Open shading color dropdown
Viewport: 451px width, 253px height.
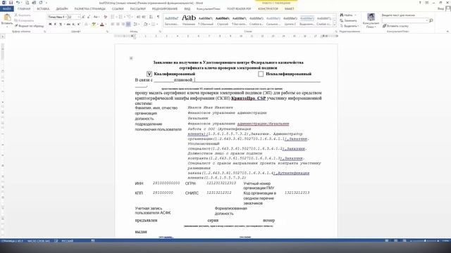(x=149, y=25)
